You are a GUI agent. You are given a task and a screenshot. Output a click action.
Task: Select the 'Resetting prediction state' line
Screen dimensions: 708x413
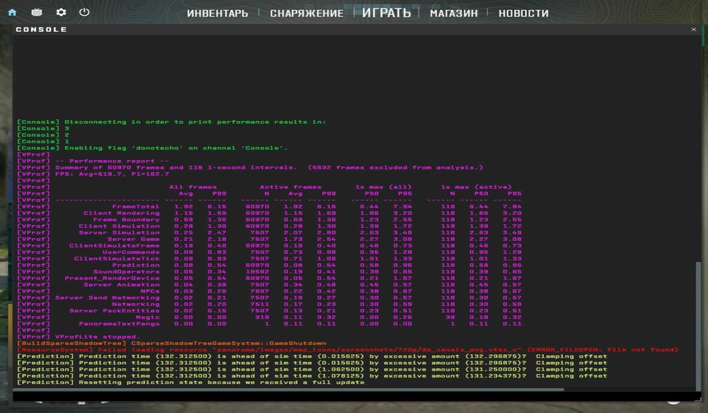click(190, 383)
